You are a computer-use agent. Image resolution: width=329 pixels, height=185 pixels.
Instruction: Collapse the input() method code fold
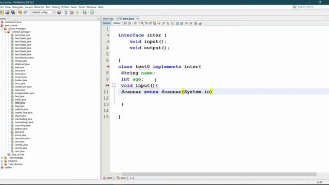click(x=114, y=85)
